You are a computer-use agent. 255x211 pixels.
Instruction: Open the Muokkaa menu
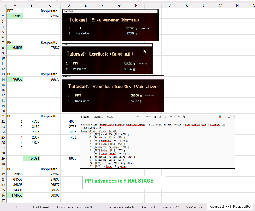click(98, 117)
